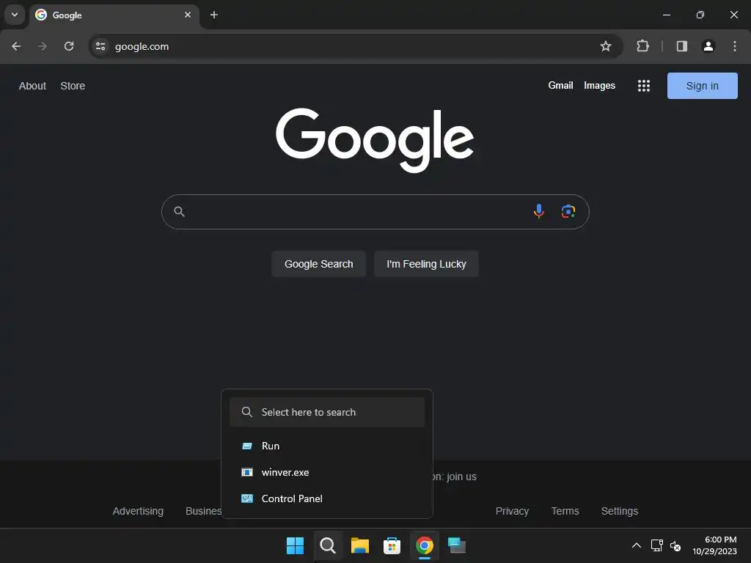Click Chrome icon in taskbar
Image resolution: width=751 pixels, height=563 pixels.
(x=425, y=545)
